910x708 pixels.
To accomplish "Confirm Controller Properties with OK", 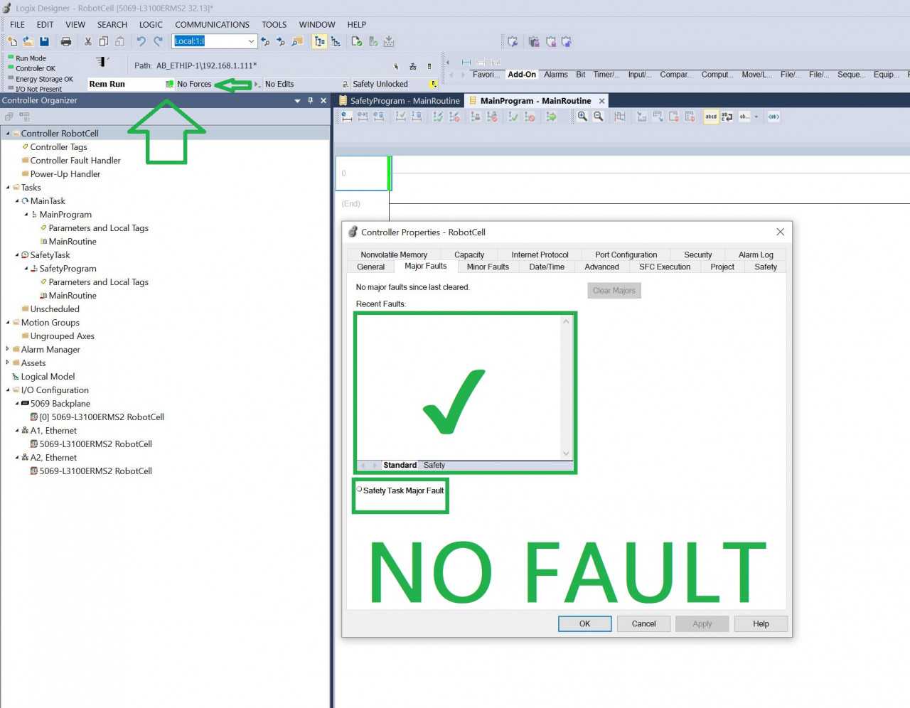I will click(584, 624).
